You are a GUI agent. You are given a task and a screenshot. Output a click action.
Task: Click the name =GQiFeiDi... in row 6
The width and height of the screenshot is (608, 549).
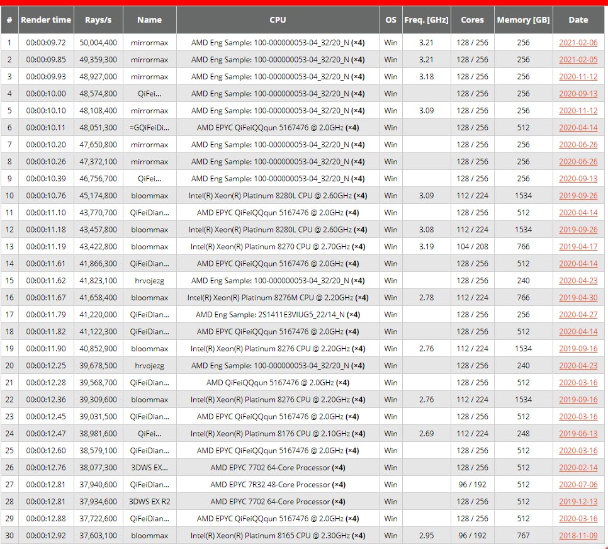tap(150, 128)
